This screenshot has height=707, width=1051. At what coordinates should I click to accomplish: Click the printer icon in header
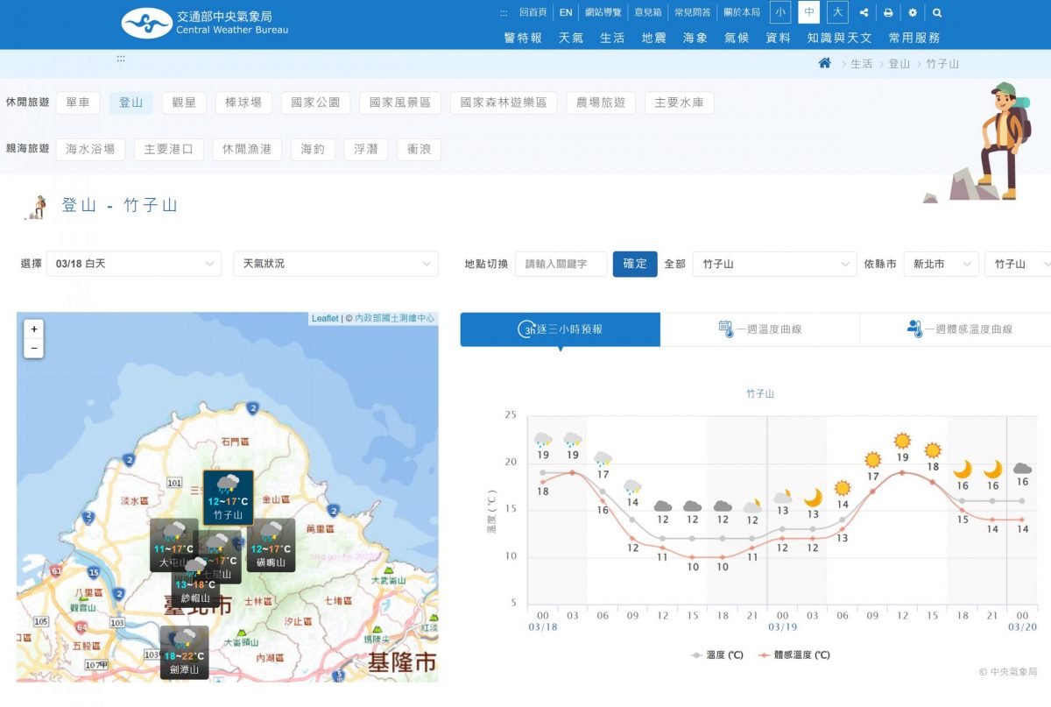pyautogui.click(x=888, y=13)
